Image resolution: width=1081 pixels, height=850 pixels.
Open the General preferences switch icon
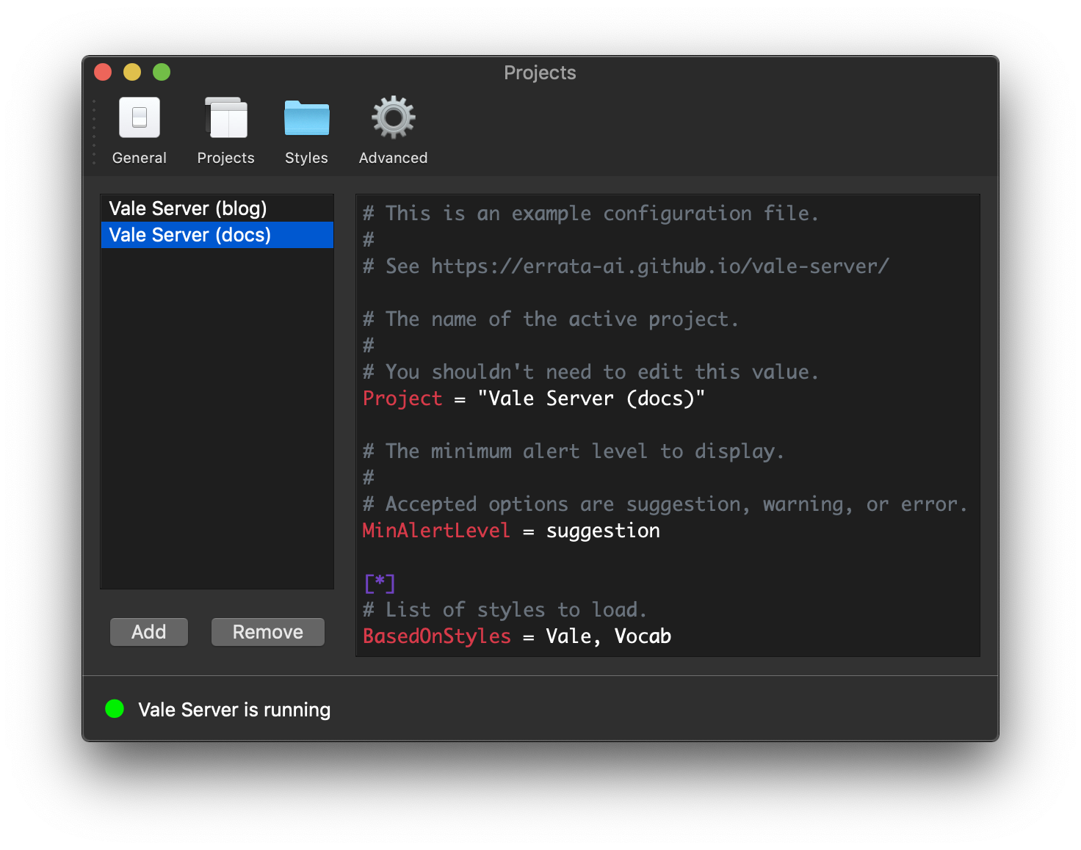pos(140,118)
